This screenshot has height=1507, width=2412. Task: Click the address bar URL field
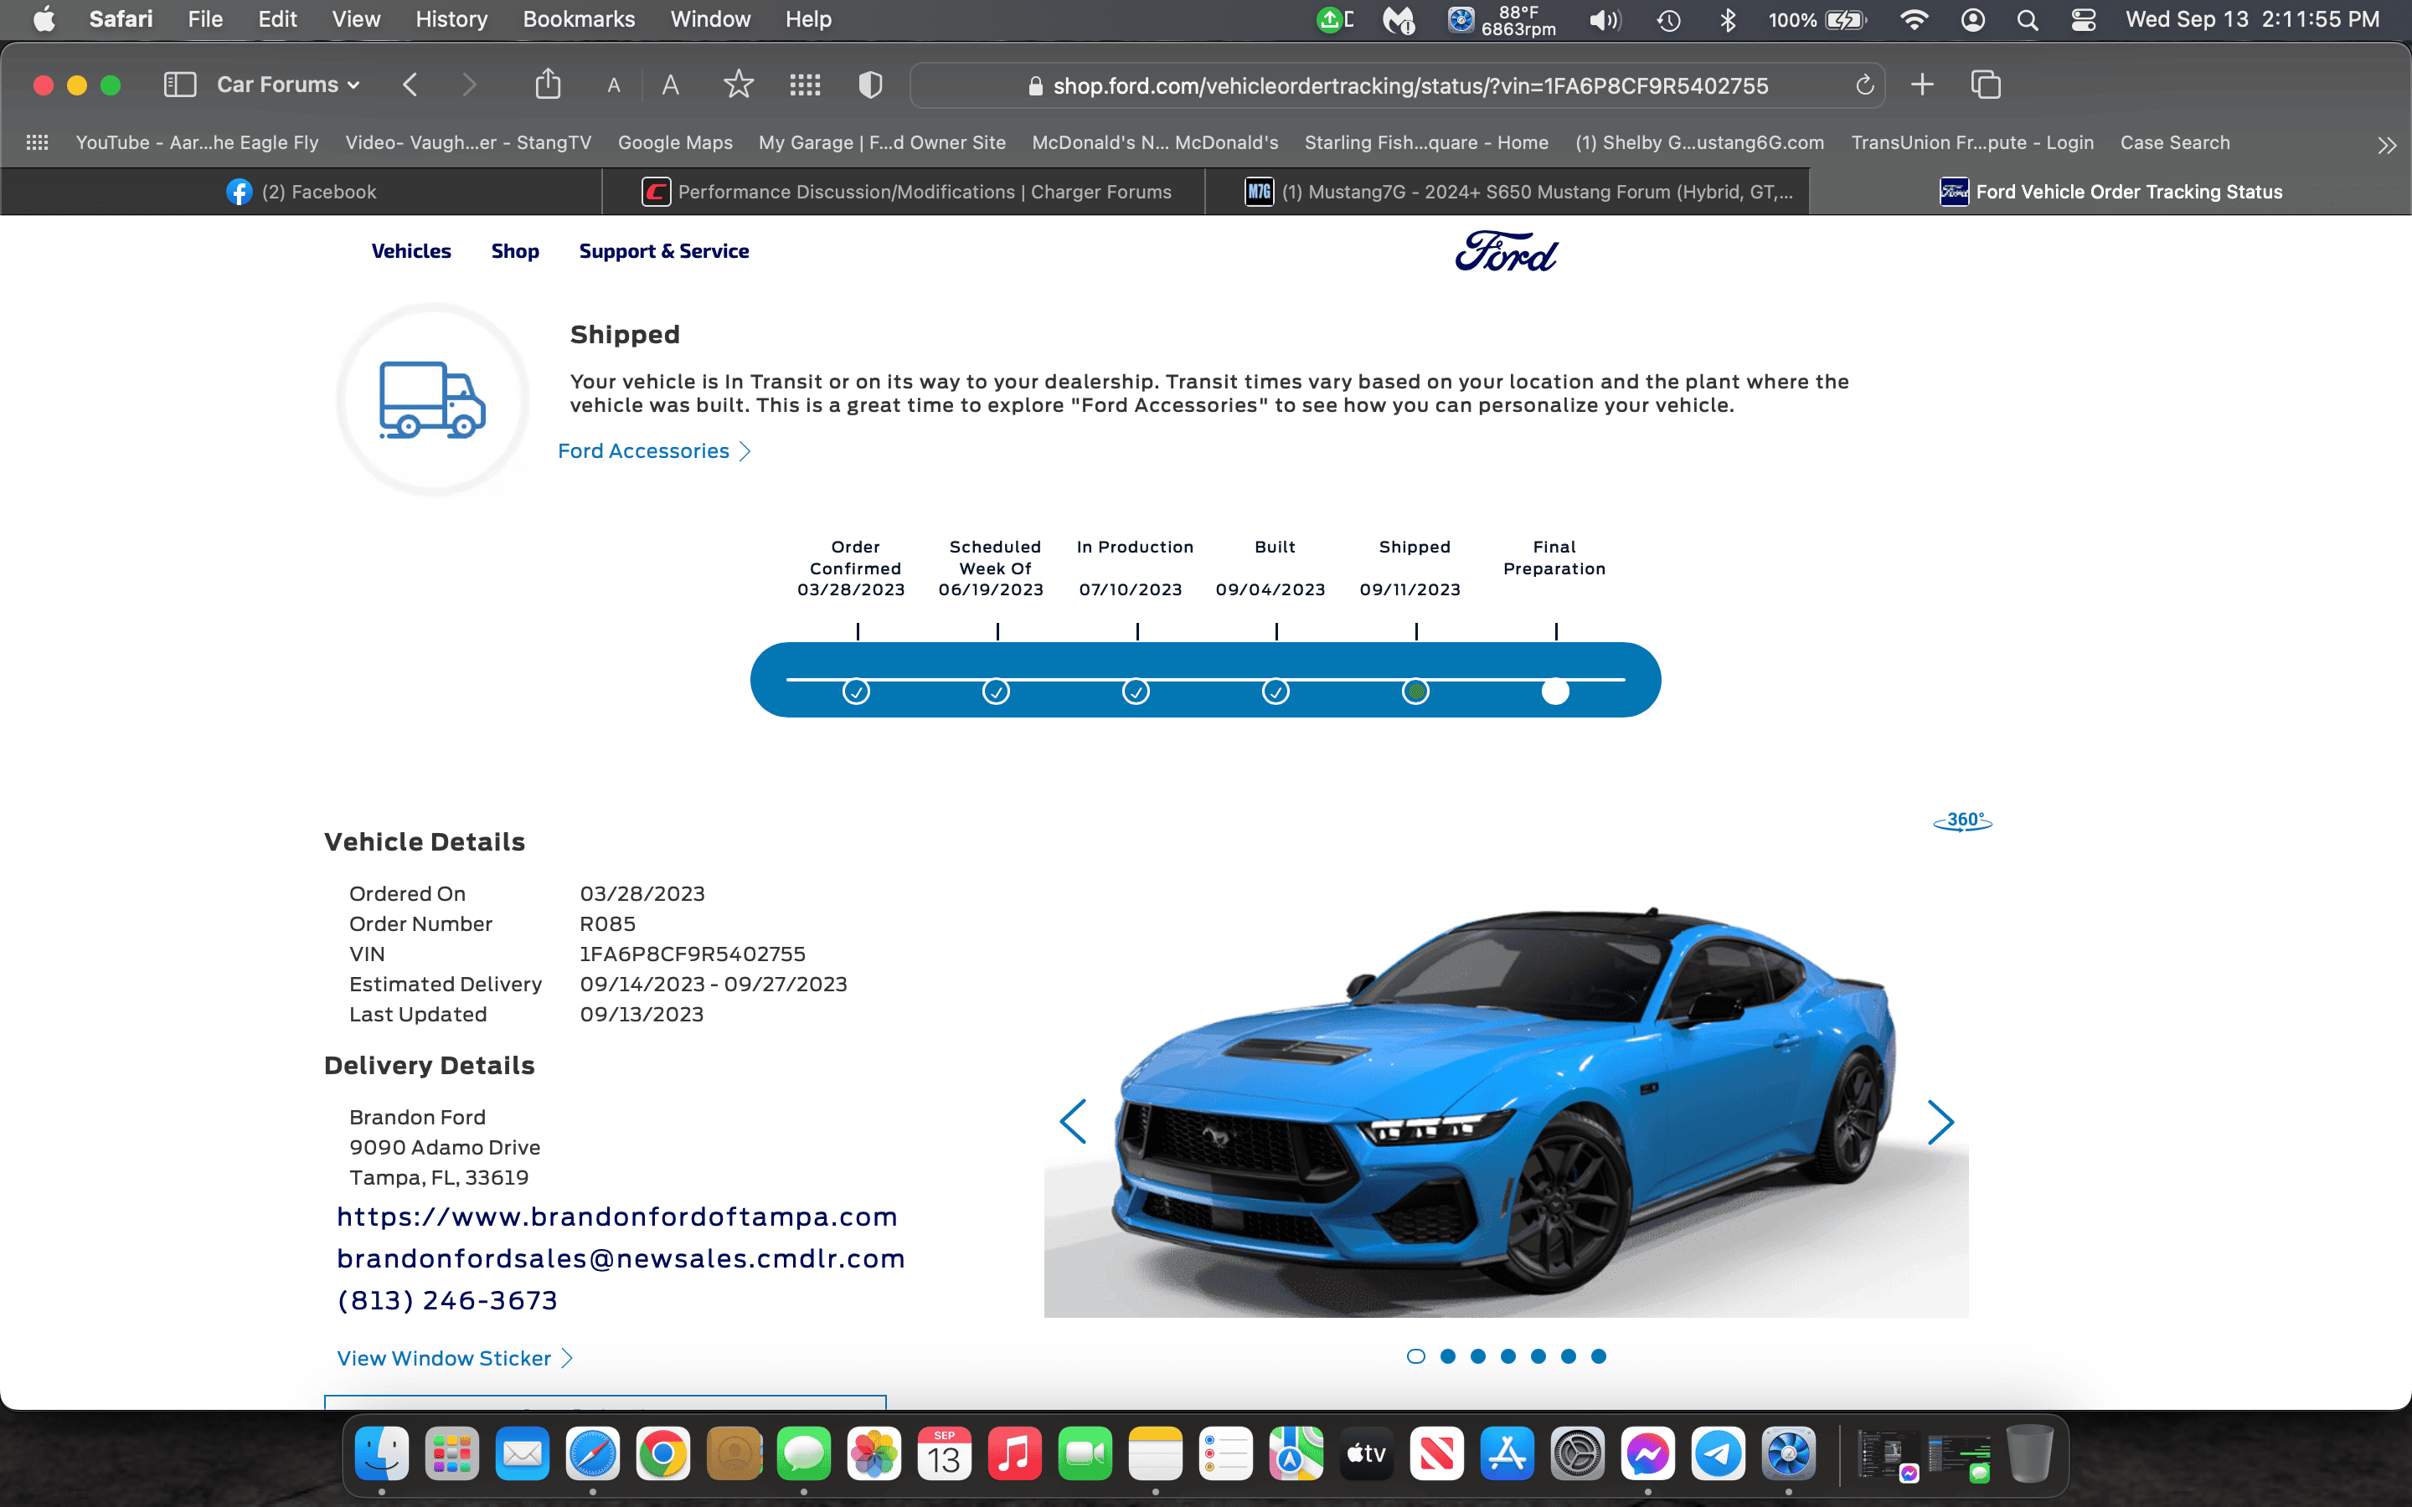[1397, 85]
